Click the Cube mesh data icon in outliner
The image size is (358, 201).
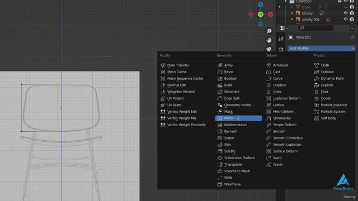[326, 7]
